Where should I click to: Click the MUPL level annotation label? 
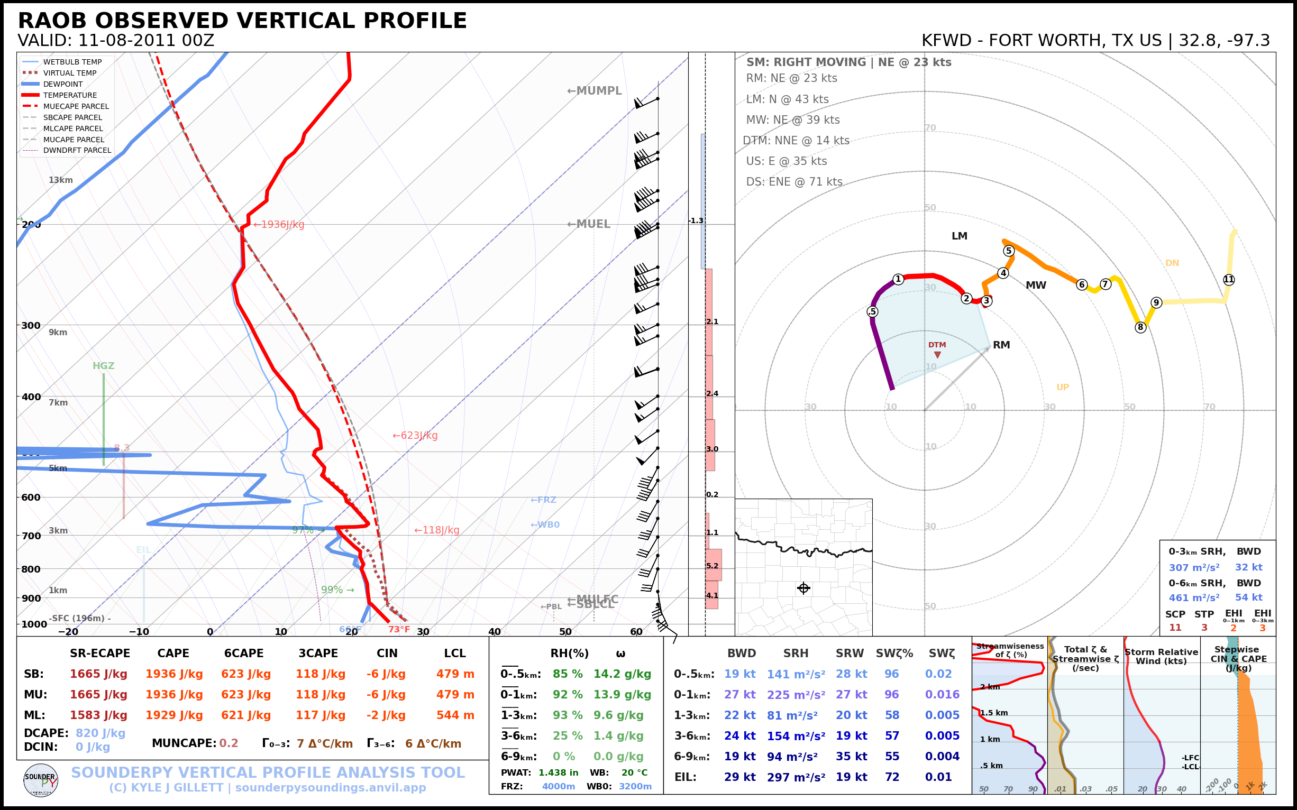click(594, 90)
